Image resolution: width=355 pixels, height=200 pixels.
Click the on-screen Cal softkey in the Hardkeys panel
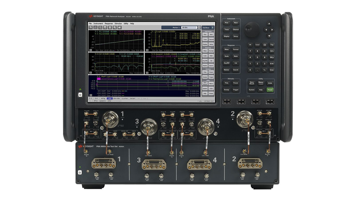point(211,61)
